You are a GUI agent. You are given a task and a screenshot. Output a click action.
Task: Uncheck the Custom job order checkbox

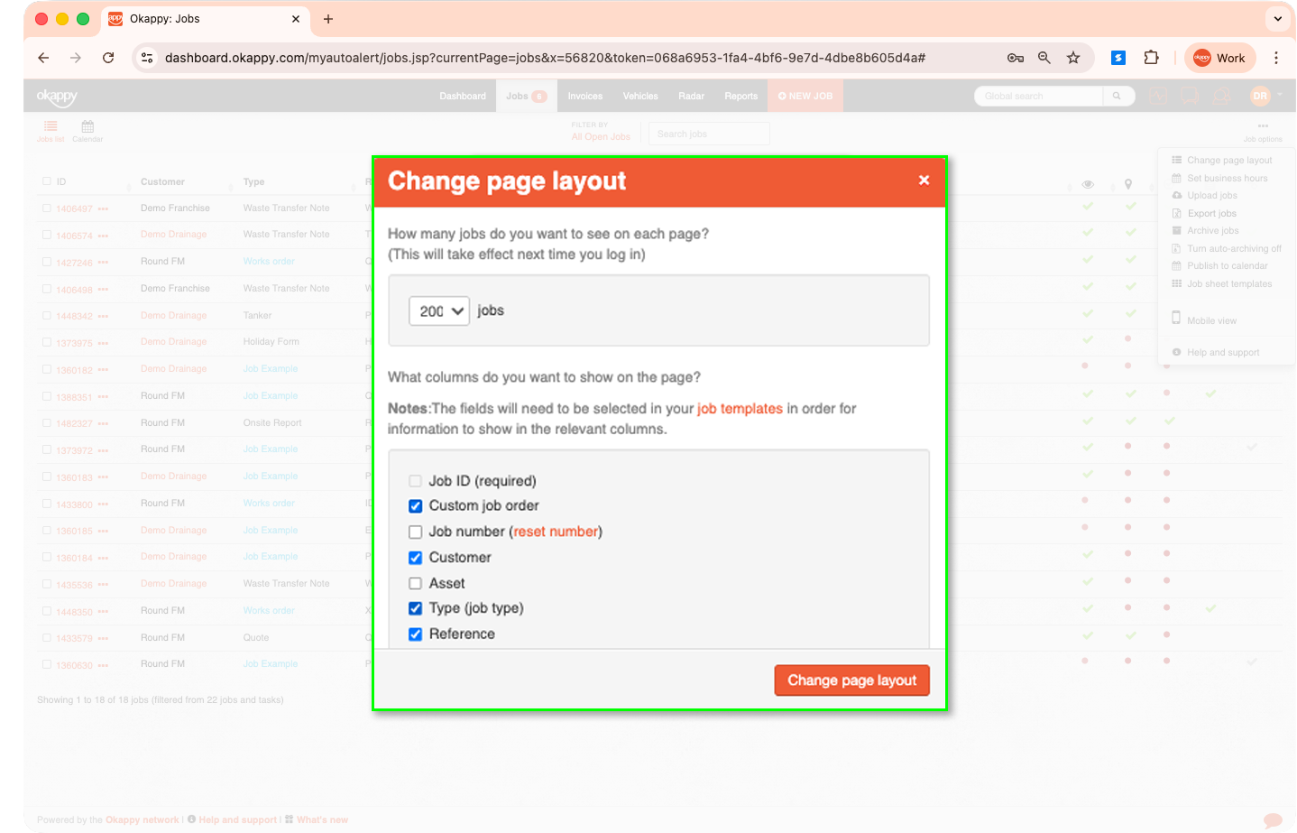[416, 506]
